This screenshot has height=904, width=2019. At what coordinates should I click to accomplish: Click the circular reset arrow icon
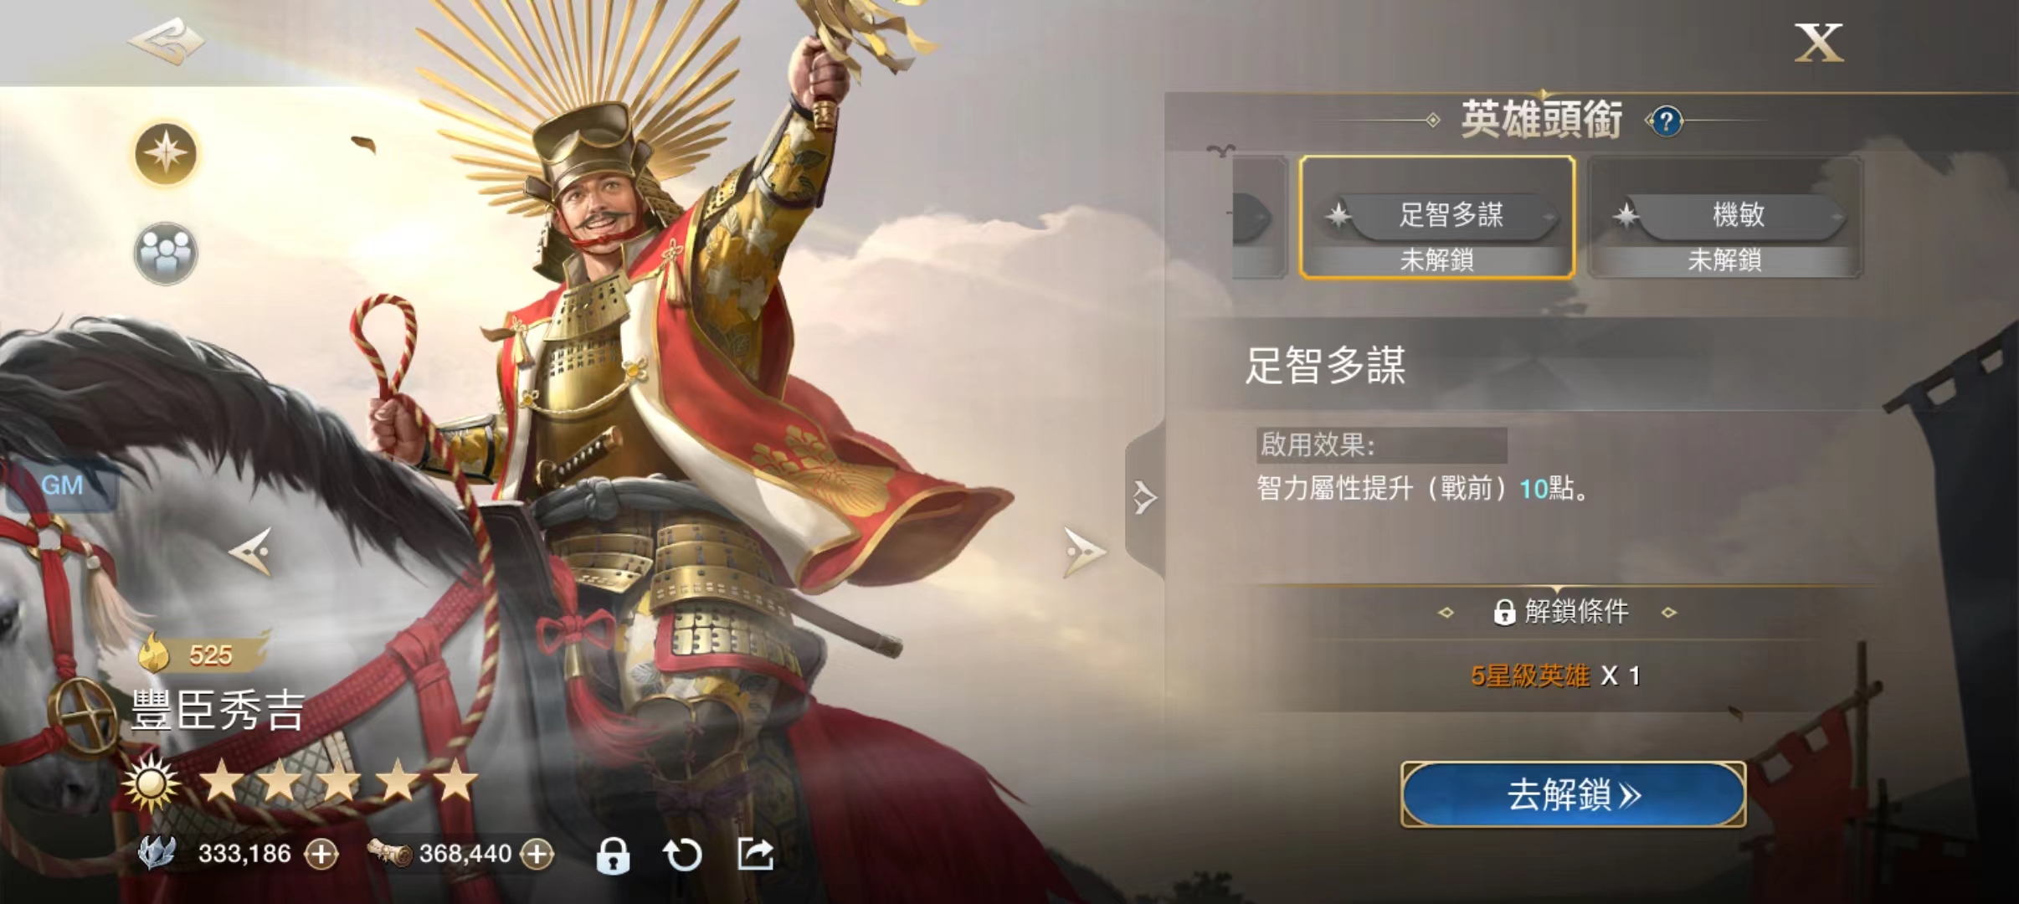pos(682,855)
